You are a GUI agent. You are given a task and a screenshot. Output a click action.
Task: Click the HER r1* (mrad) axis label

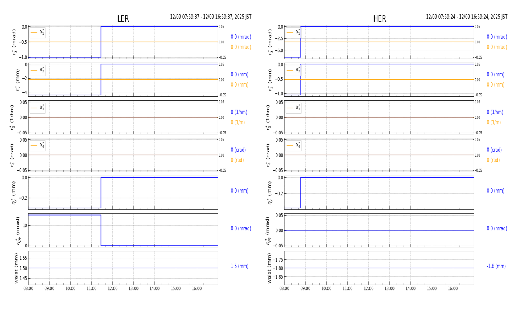click(x=270, y=42)
